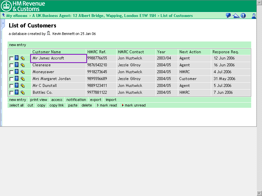Click export in the bottom command bar
Image resolution: width=262 pixels, height=196 pixels.
pyautogui.click(x=96, y=100)
